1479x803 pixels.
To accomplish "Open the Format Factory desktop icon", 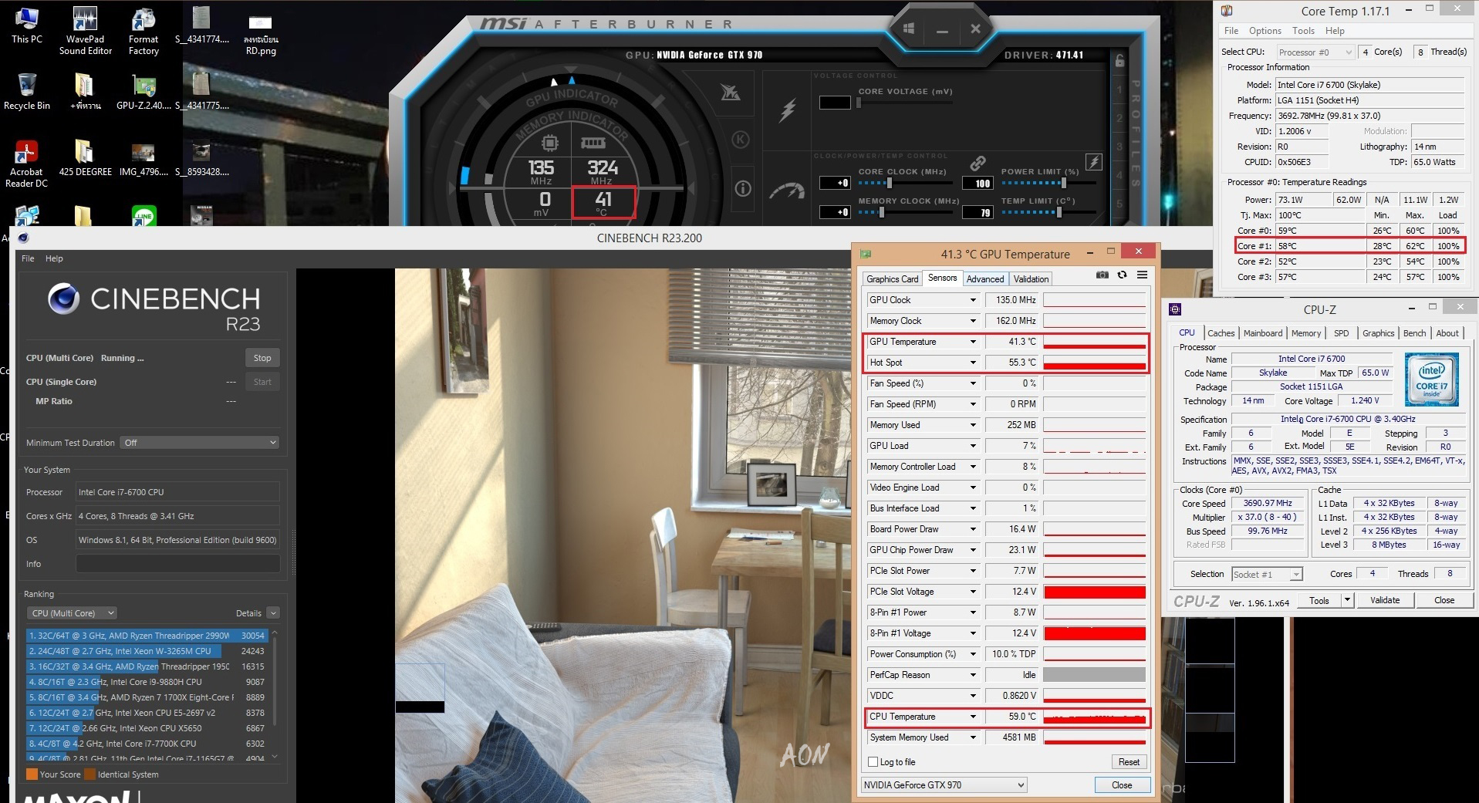I will pyautogui.click(x=144, y=31).
